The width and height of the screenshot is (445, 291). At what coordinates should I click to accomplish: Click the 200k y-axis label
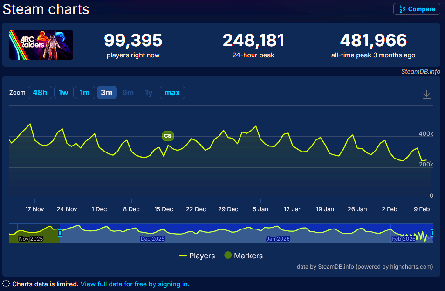click(x=426, y=164)
